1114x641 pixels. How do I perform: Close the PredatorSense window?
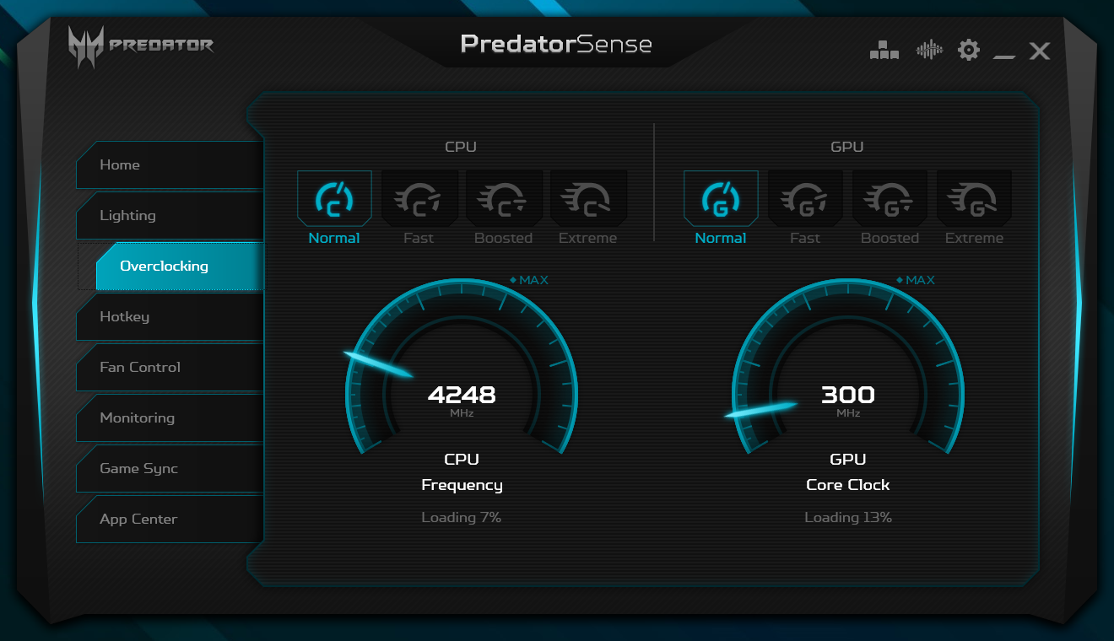click(x=1040, y=51)
